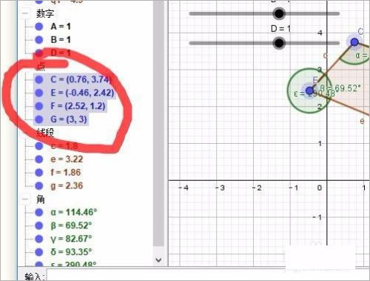The image size is (370, 281).
Task: Collapse the 角 category tree node
Action: pos(24,199)
